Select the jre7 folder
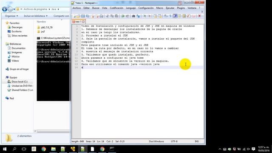This screenshot has height=153, width=272. point(41,31)
